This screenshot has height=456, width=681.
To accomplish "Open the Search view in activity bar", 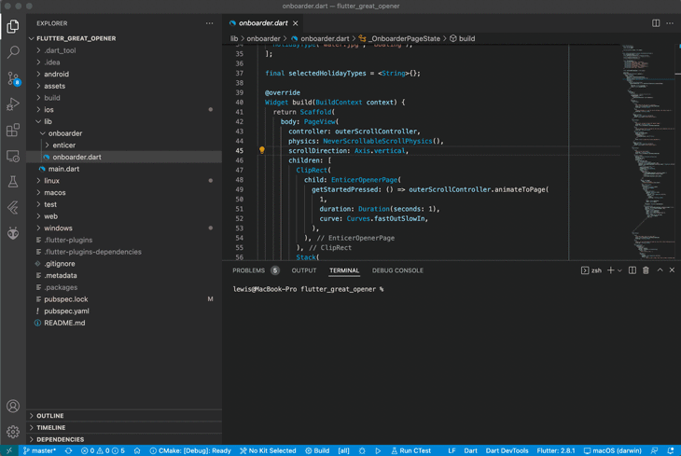I will [13, 52].
